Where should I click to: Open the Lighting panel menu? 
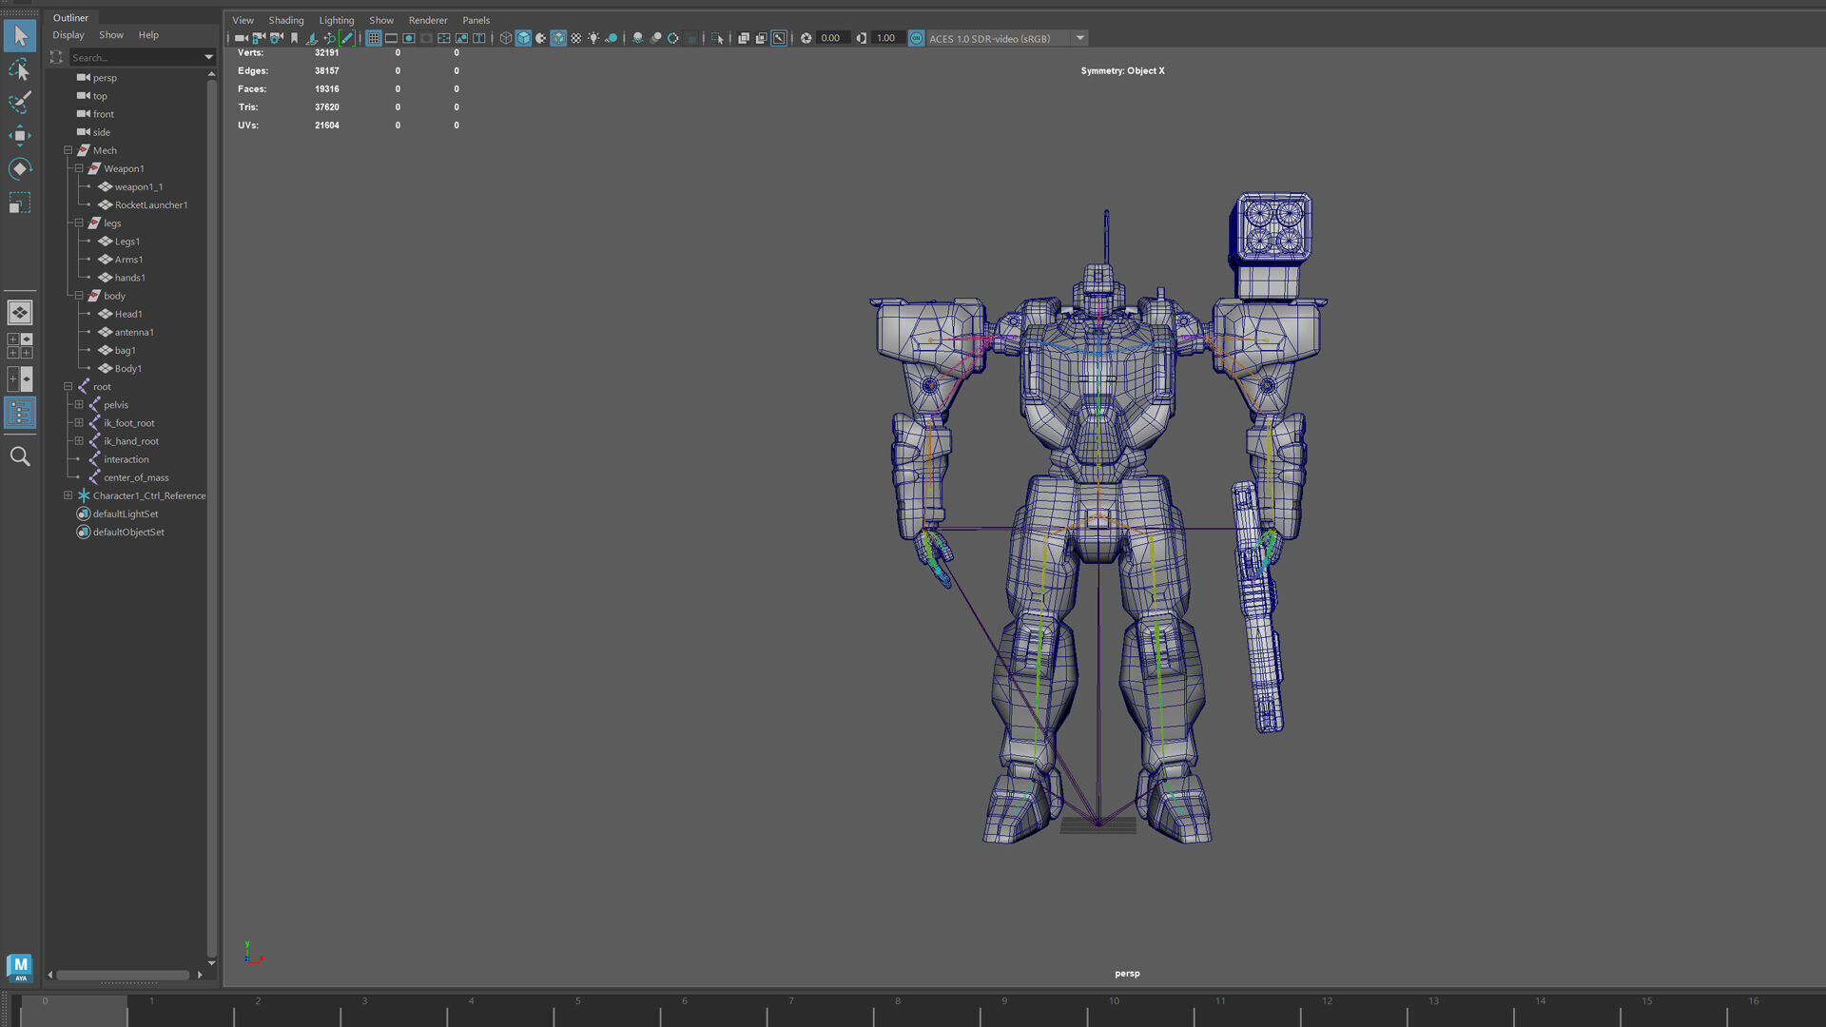tap(337, 20)
